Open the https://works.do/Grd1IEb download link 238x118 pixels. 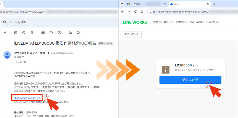27,98
